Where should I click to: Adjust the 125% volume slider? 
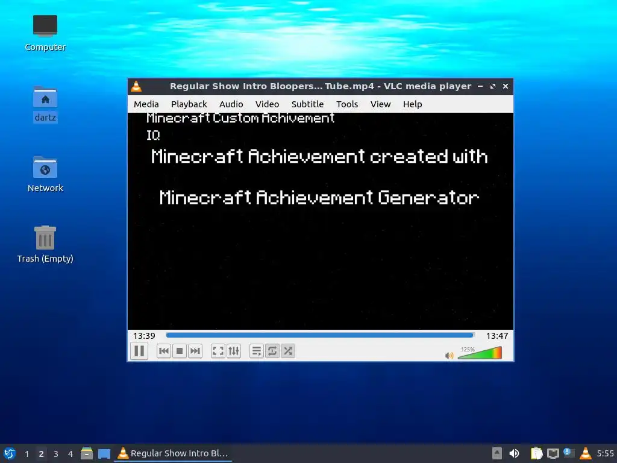click(x=480, y=353)
